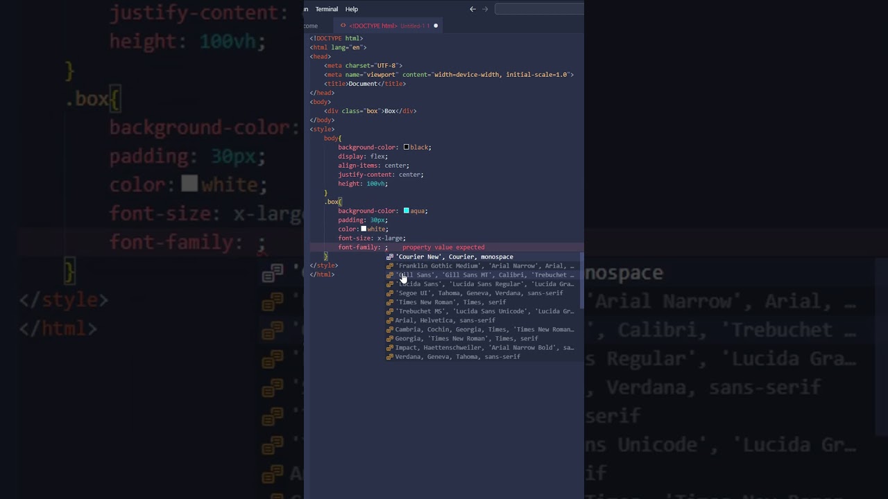Viewport: 888px width, 499px height.
Task: Click the closing </html> tag
Action: 322,274
